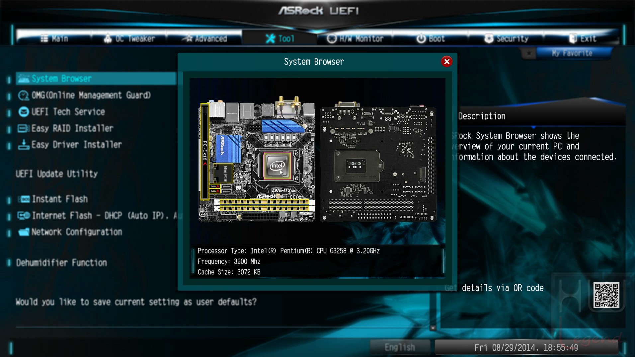The height and width of the screenshot is (357, 635).
Task: Select the PCI-E x16 slot on the board
Action: pyautogui.click(x=205, y=151)
